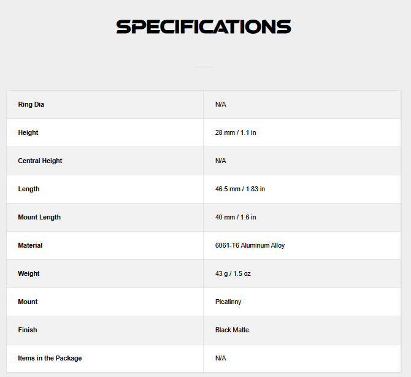This screenshot has height=377, width=411.
Task: Click the Items in the Package label
Action: tap(50, 359)
